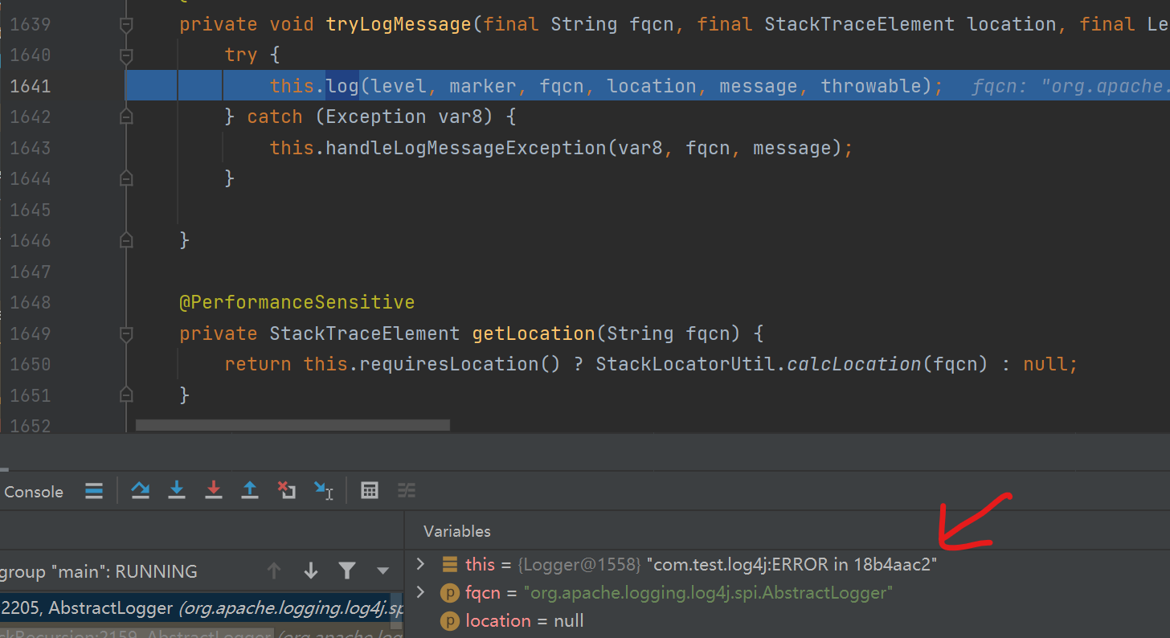Click gutter line number 1650
This screenshot has height=638, width=1170.
pyautogui.click(x=30, y=364)
